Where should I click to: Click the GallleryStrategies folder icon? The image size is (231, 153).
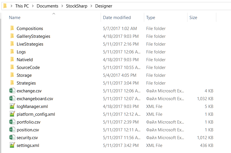pos(12,36)
